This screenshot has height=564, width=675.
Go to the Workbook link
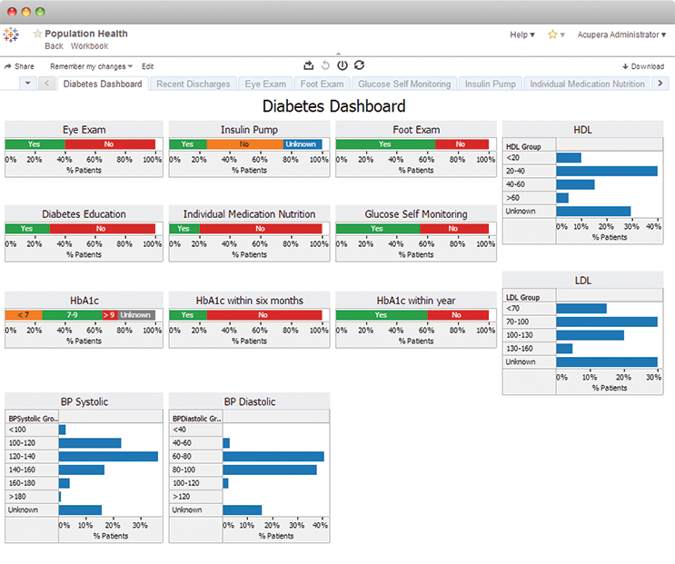point(89,46)
